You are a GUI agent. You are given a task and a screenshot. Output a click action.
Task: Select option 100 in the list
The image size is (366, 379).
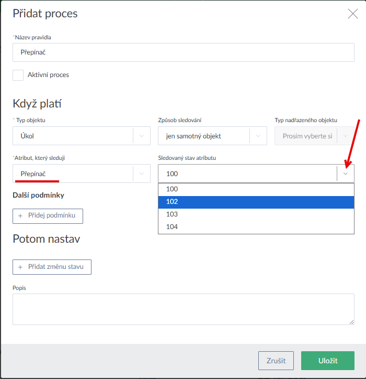click(256, 189)
